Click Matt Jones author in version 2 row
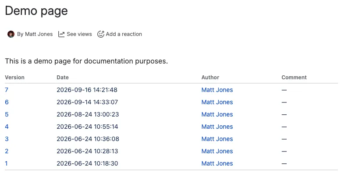The width and height of the screenshot is (341, 173). click(x=217, y=151)
